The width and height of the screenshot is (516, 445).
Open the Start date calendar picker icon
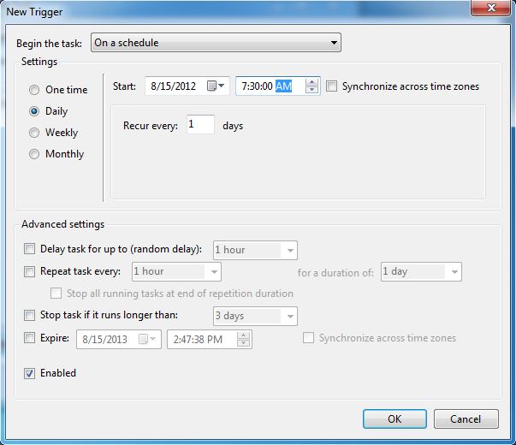[x=216, y=86]
